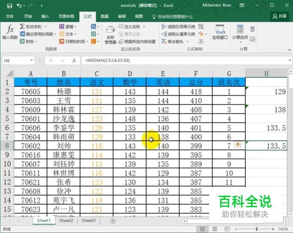293x233 pixels.
Task: Switch to Sheet3 tab
Action: 88,220
